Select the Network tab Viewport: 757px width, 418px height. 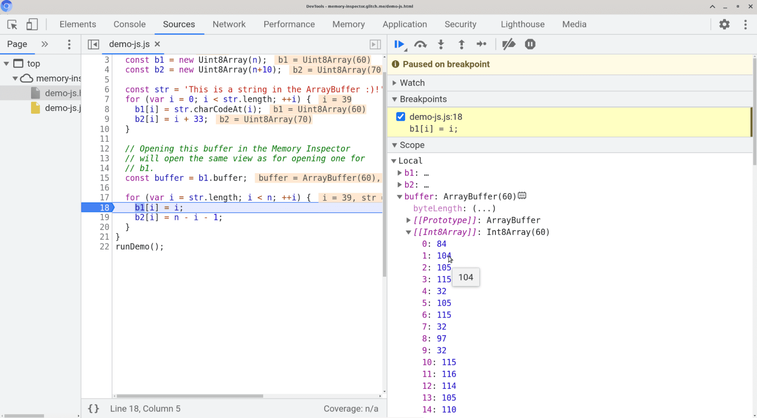tap(229, 24)
